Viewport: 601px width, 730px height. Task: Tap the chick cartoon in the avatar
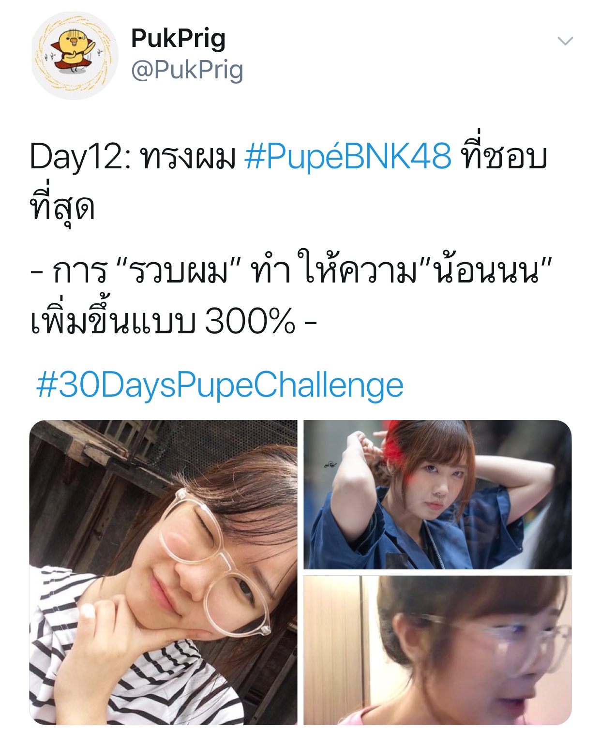(x=74, y=51)
